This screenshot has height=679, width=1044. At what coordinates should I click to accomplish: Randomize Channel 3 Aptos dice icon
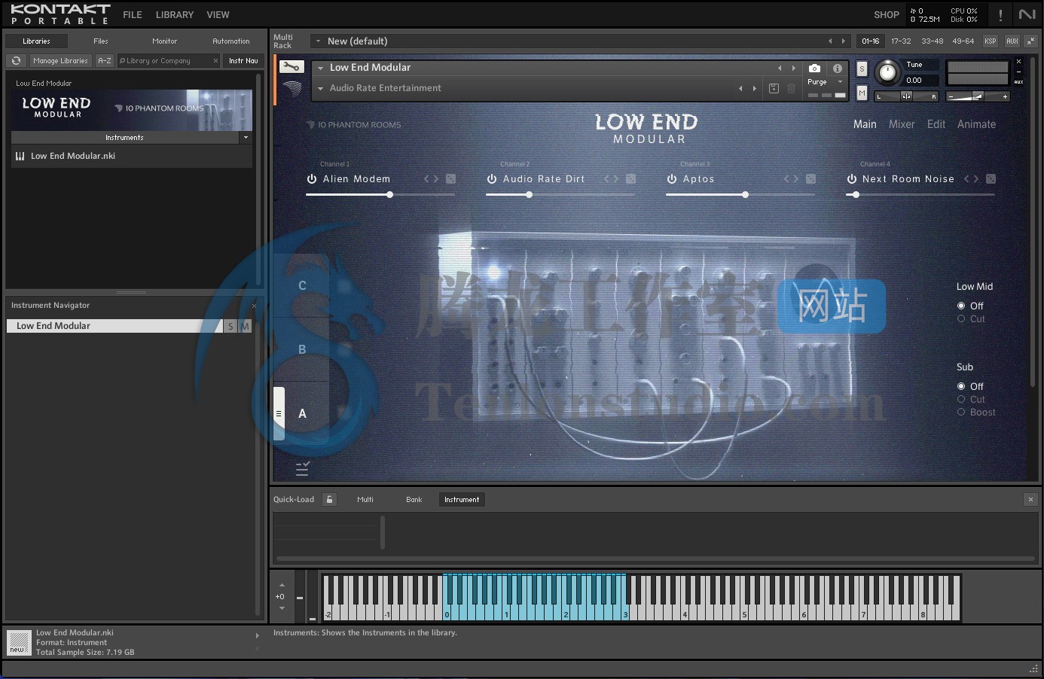(810, 178)
